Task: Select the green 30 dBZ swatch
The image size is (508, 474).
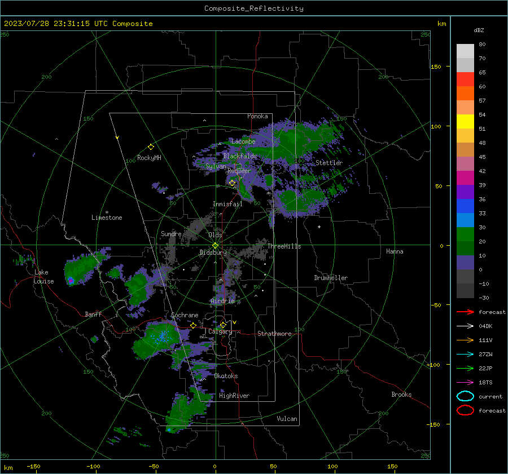Action: pyautogui.click(x=465, y=234)
